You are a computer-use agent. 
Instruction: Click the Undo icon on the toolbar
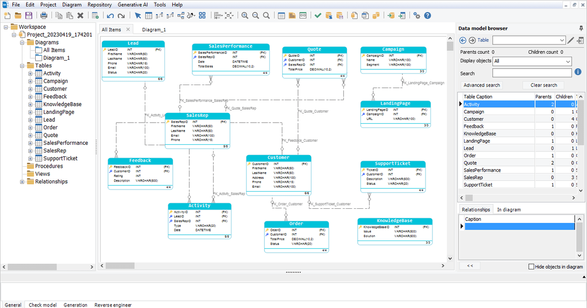[x=110, y=16]
